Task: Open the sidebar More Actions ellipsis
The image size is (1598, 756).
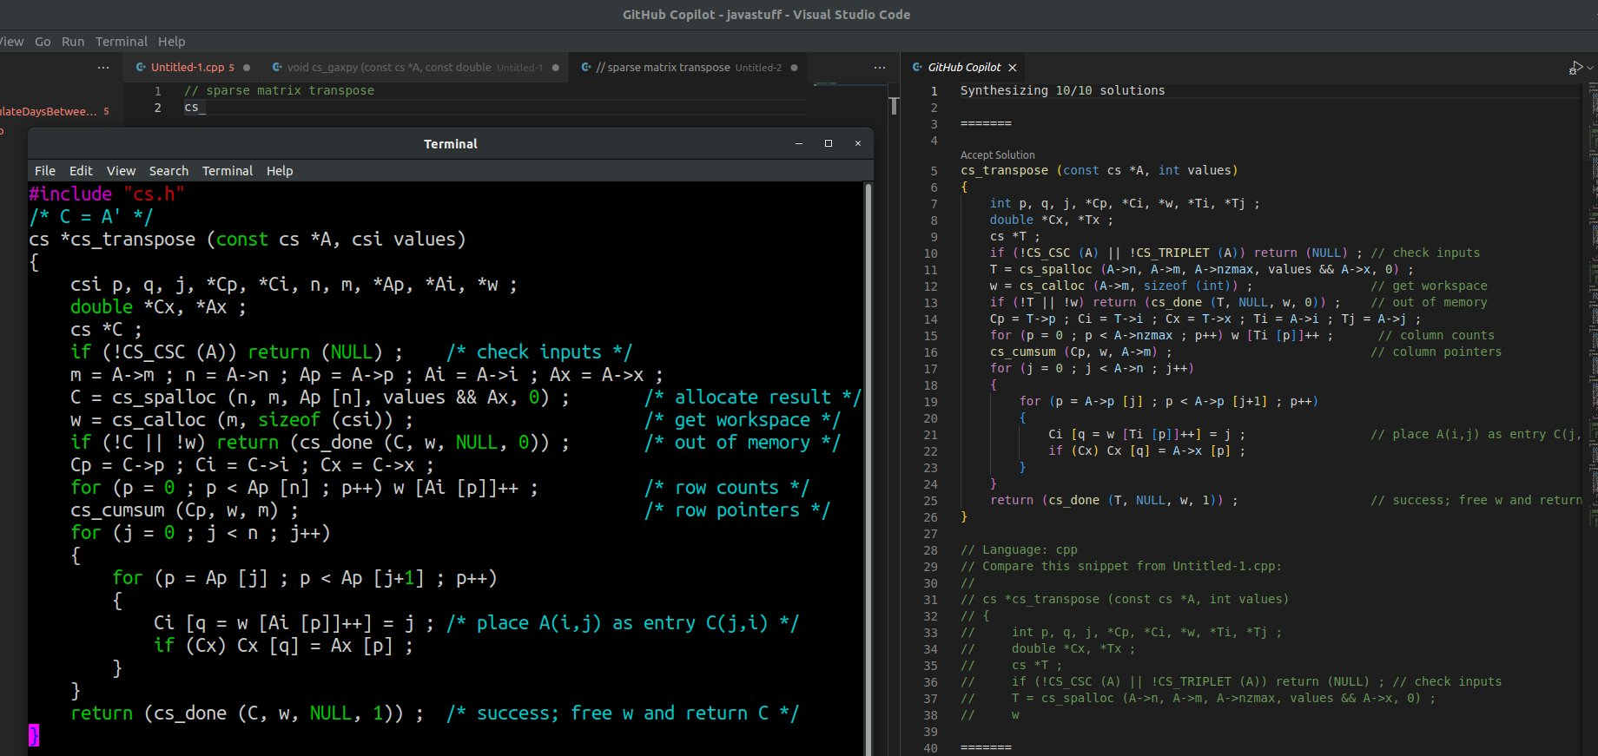Action: point(103,68)
